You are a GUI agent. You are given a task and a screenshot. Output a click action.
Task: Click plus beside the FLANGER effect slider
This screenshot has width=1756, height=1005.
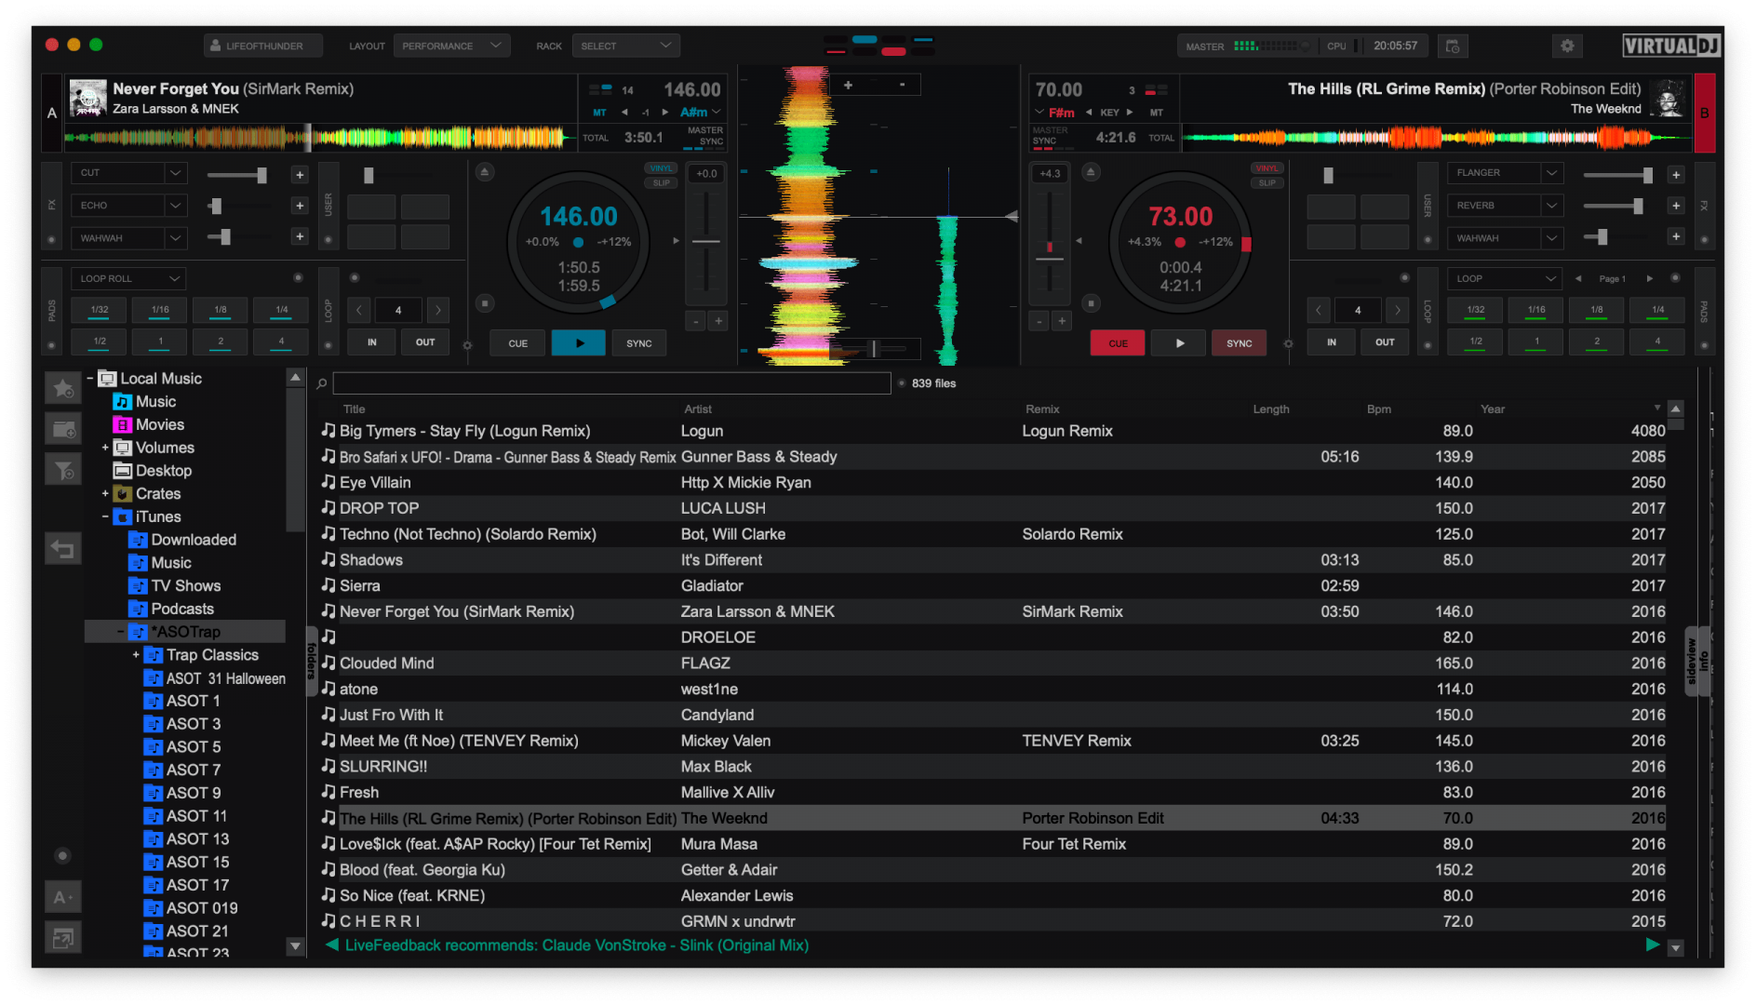point(1676,174)
